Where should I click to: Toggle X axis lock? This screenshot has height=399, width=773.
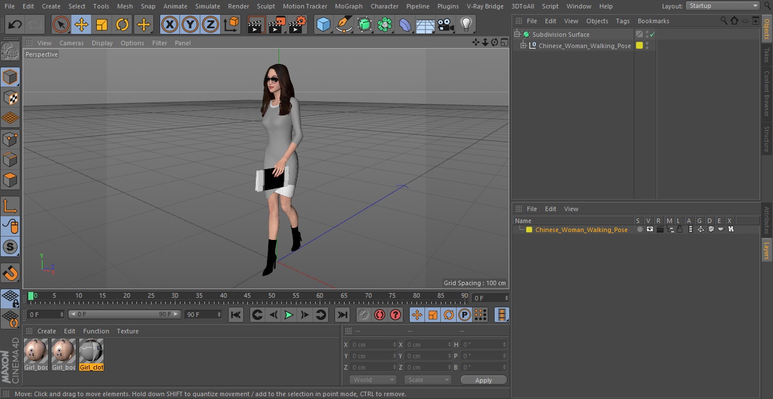(x=170, y=25)
